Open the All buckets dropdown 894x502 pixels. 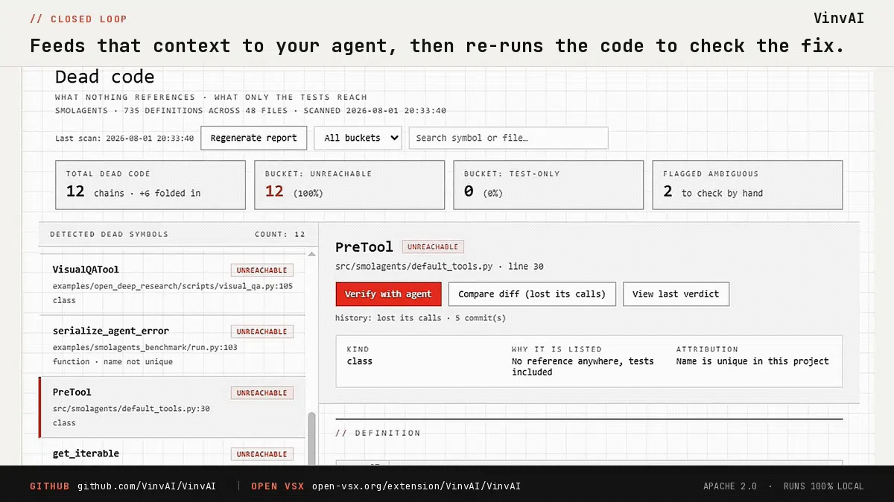click(x=358, y=138)
